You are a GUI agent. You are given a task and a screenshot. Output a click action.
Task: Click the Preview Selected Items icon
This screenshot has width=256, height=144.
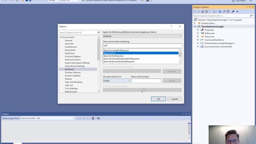point(237,12)
